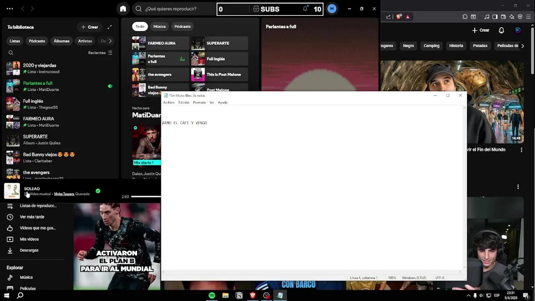The width and height of the screenshot is (535, 301).
Task: Open Brave Leo AI sparkle icon
Action: click(512, 17)
